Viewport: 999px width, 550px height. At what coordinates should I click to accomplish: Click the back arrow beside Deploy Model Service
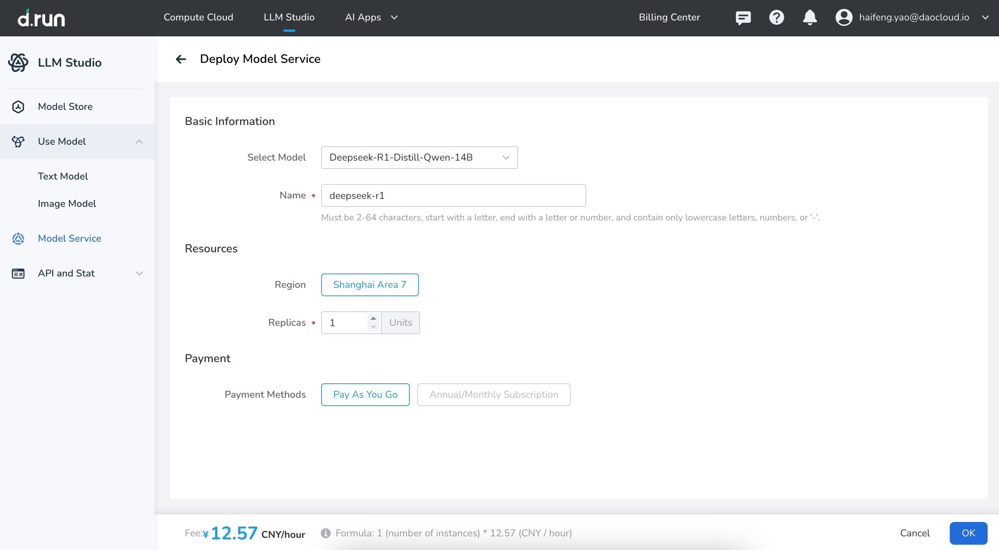(181, 59)
